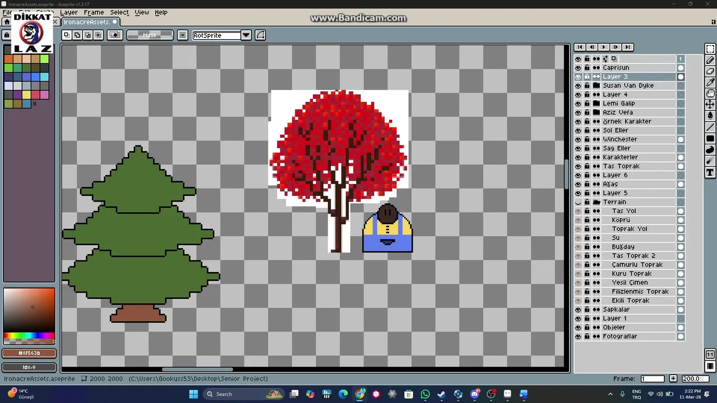Click the Frame number input field
Image resolution: width=717 pixels, height=403 pixels.
tap(653, 379)
